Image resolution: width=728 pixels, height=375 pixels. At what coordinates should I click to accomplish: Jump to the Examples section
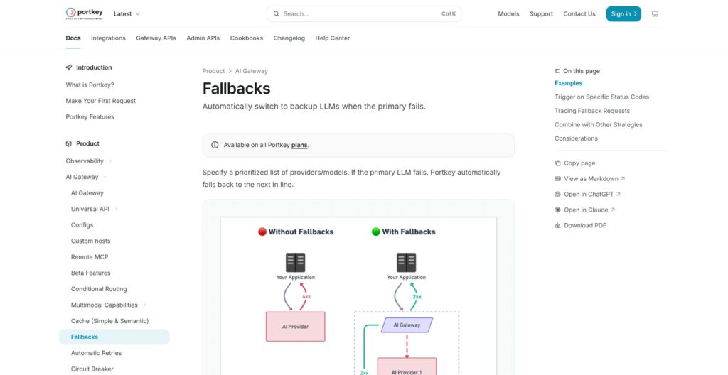568,83
